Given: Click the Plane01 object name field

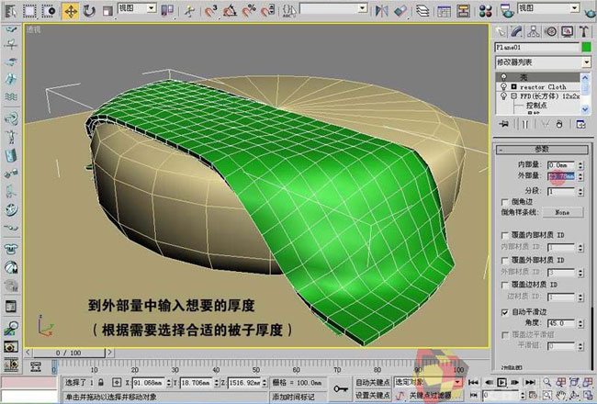Looking at the screenshot, I should click(x=537, y=48).
